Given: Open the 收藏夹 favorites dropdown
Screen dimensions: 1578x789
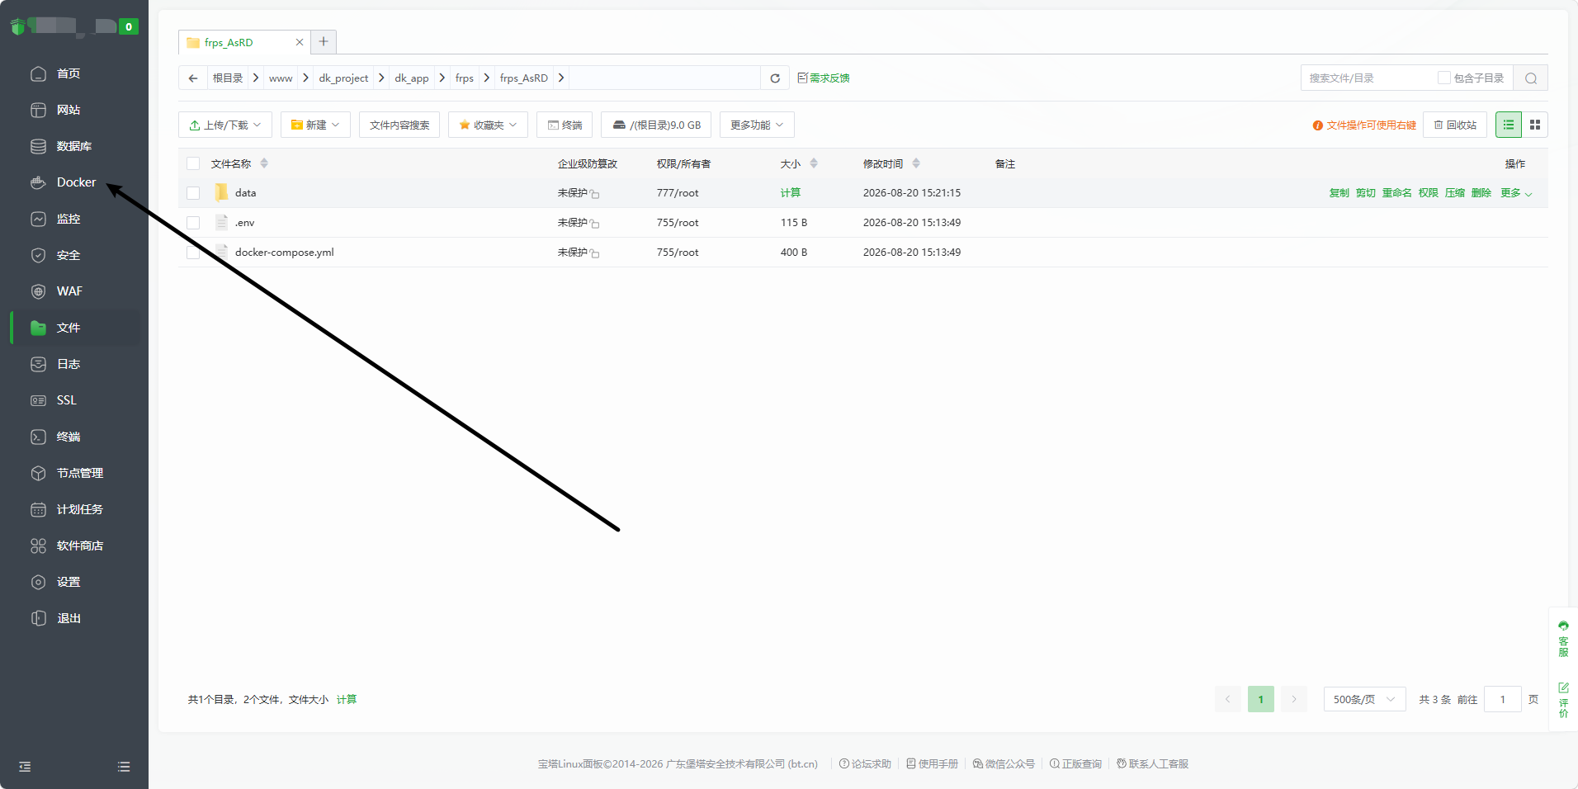Looking at the screenshot, I should (x=488, y=125).
